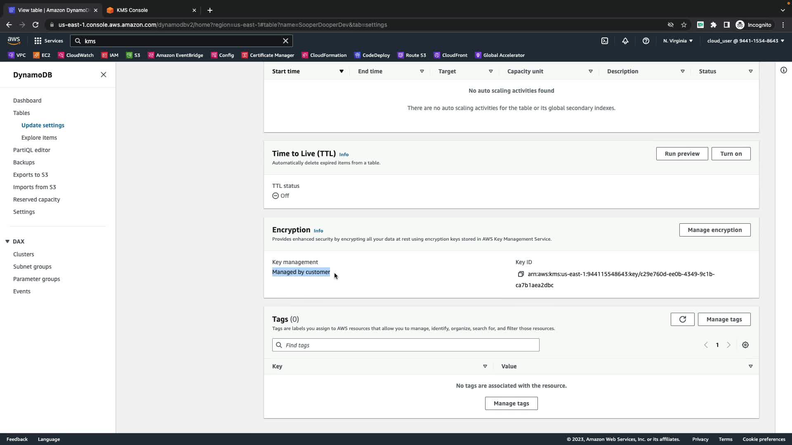This screenshot has width=792, height=445.
Task: Open Explore items in sidebar
Action: tap(39, 138)
